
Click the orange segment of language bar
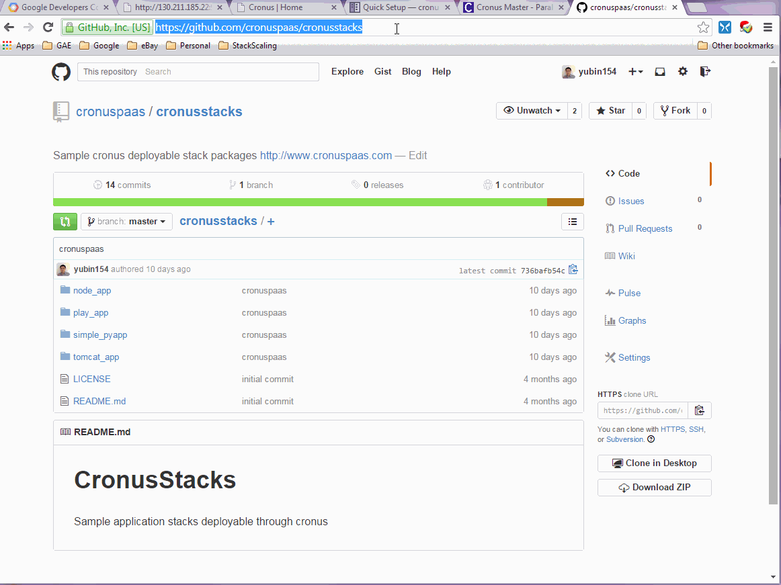tap(565, 202)
